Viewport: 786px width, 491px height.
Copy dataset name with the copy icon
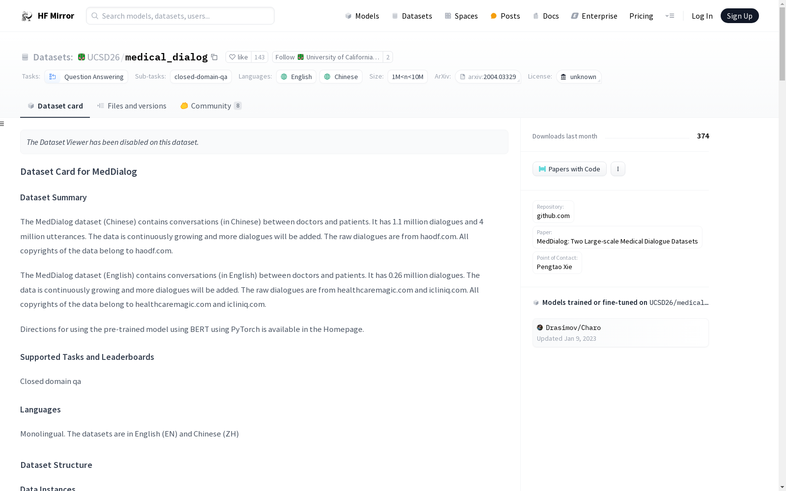[x=214, y=57]
